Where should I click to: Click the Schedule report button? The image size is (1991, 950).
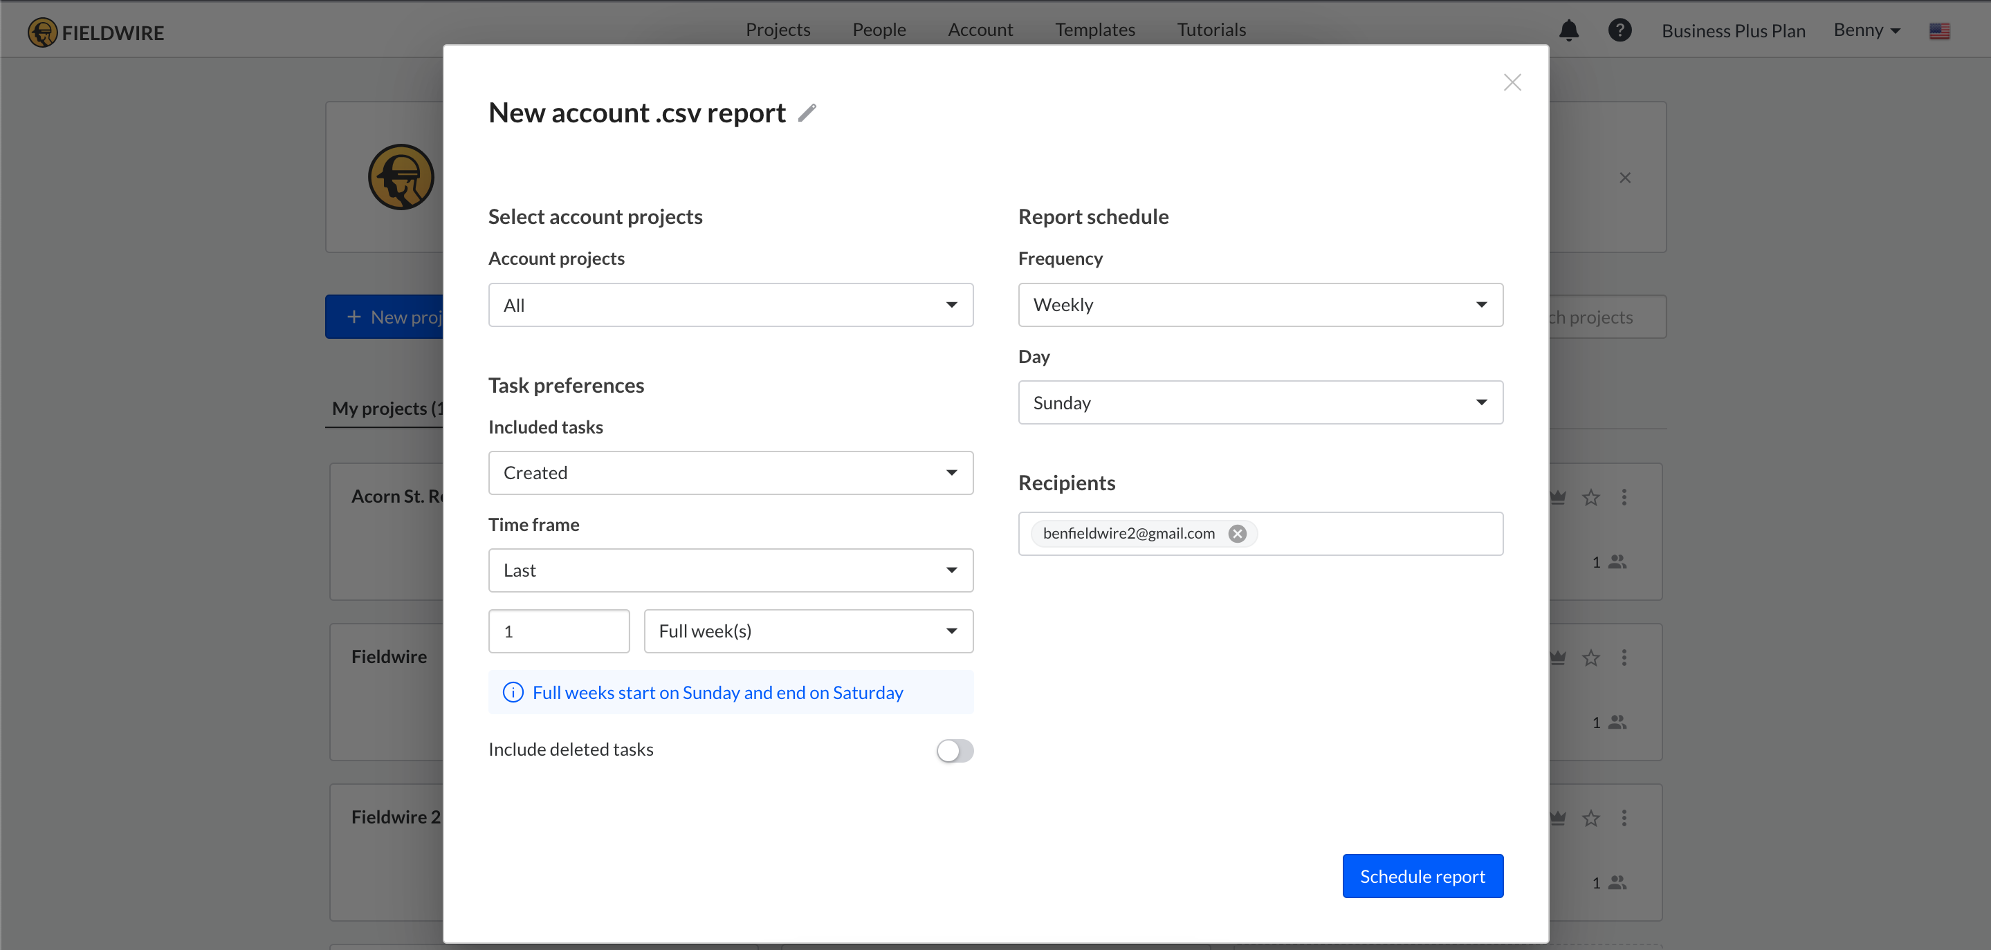[x=1422, y=877]
